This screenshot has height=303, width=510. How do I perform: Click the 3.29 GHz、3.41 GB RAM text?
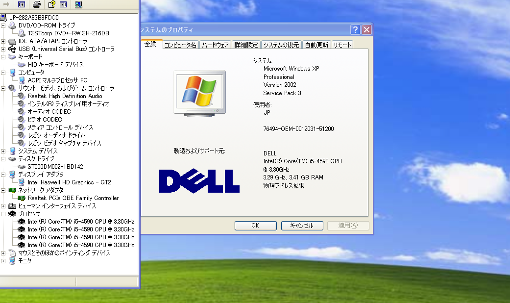[x=293, y=177]
